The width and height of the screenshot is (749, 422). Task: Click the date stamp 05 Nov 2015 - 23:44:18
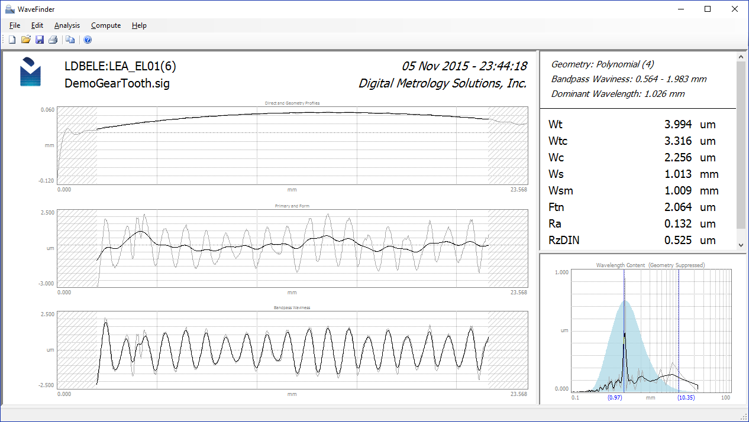pyautogui.click(x=464, y=66)
